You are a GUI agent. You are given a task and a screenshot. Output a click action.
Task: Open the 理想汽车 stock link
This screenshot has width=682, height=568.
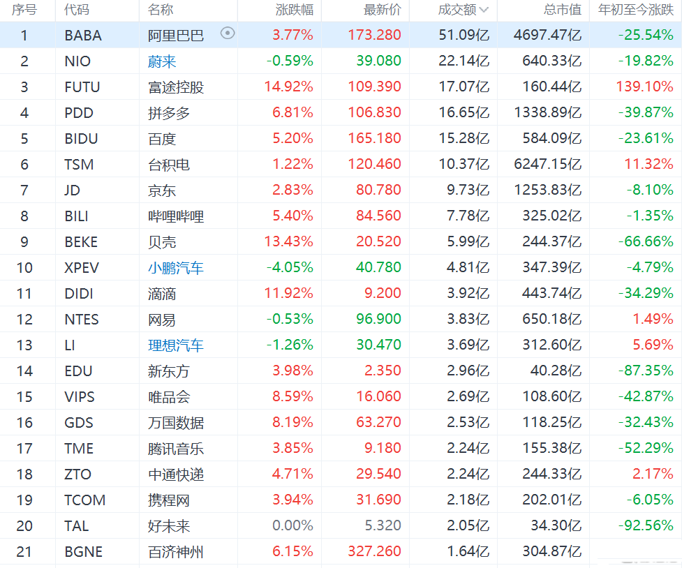tap(176, 345)
